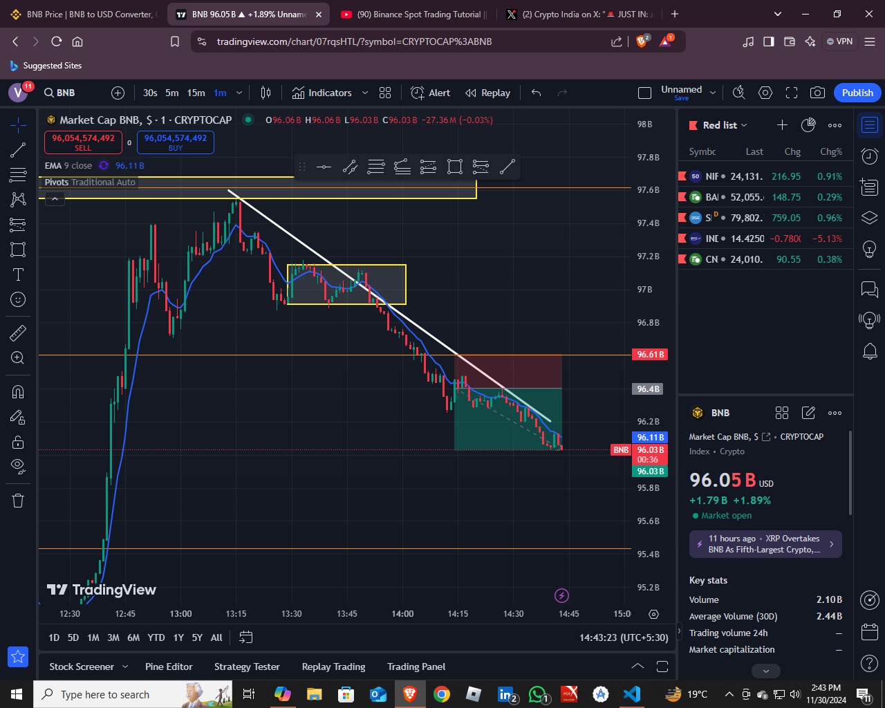Viewport: 885px width, 708px height.
Task: Select the trend line drawing tool
Action: (x=18, y=149)
